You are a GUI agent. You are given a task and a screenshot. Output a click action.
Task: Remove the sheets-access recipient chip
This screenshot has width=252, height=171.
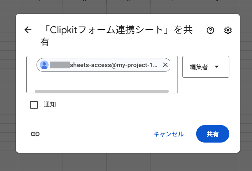(x=165, y=65)
